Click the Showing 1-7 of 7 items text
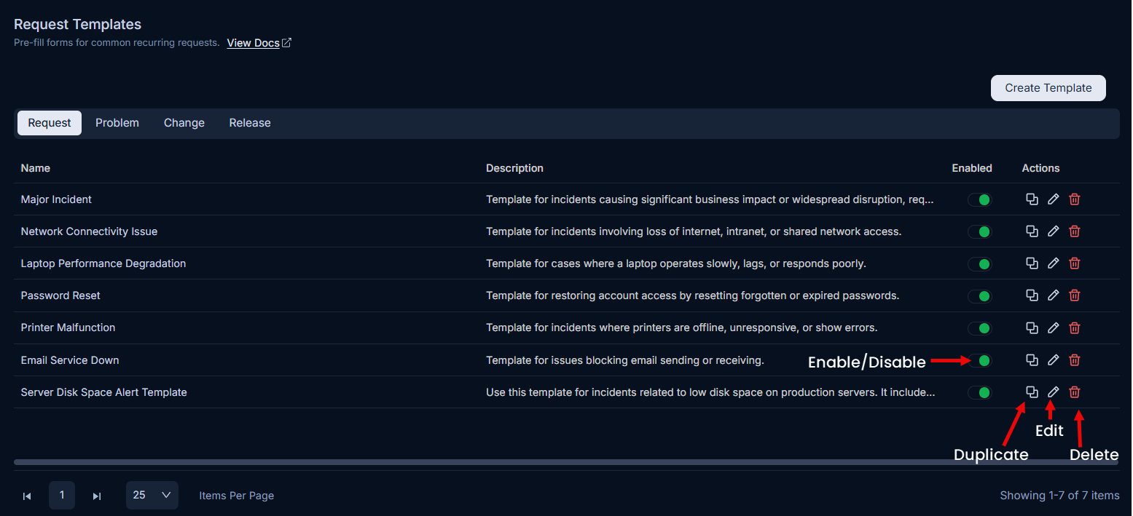 pyautogui.click(x=1059, y=496)
